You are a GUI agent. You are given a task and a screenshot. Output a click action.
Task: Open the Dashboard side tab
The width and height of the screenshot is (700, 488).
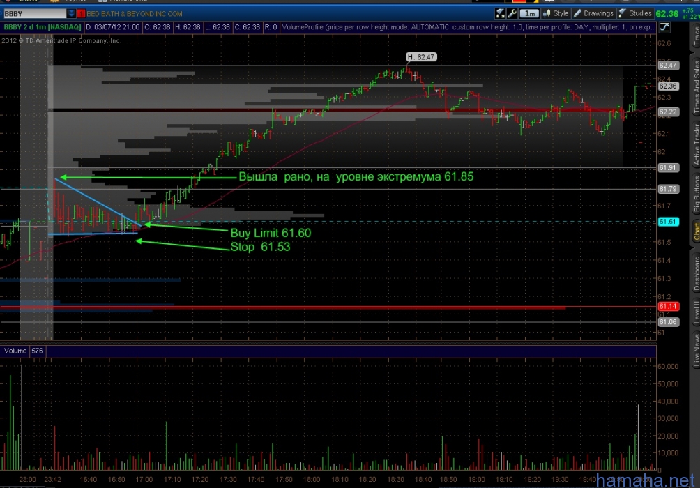(696, 273)
